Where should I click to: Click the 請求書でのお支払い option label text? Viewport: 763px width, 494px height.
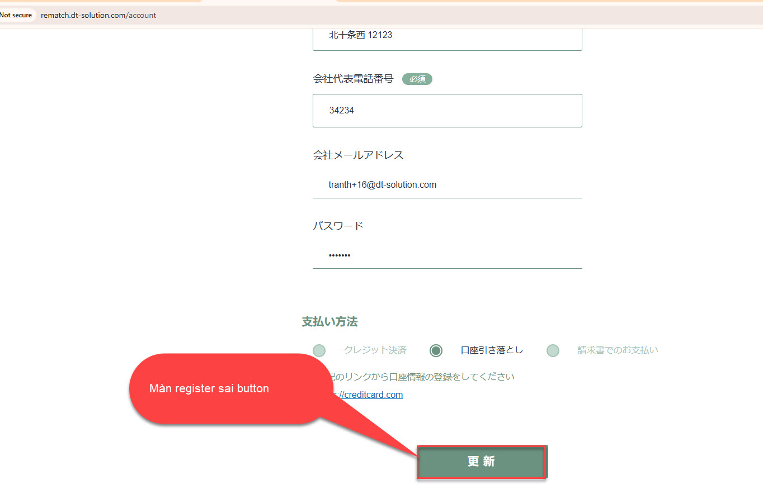618,350
